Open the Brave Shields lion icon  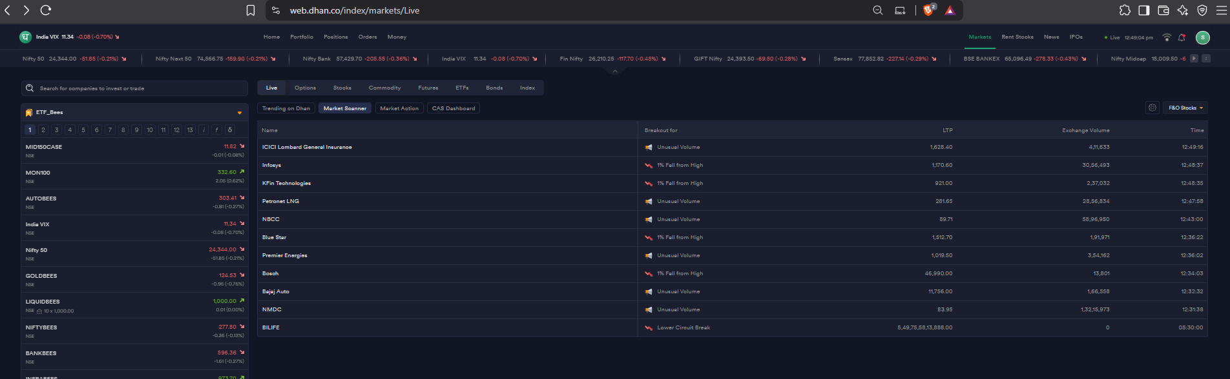click(x=929, y=10)
